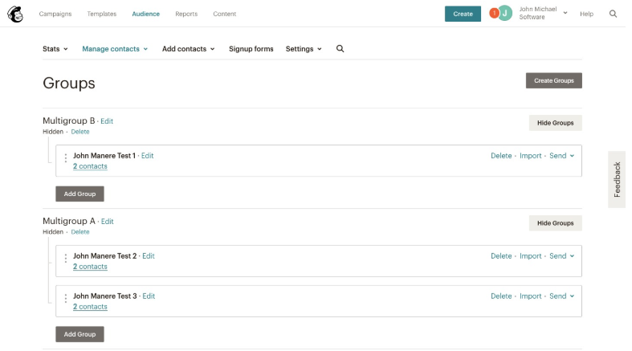
Task: Click drag handle for John Manere Test 3
Action: point(66,299)
